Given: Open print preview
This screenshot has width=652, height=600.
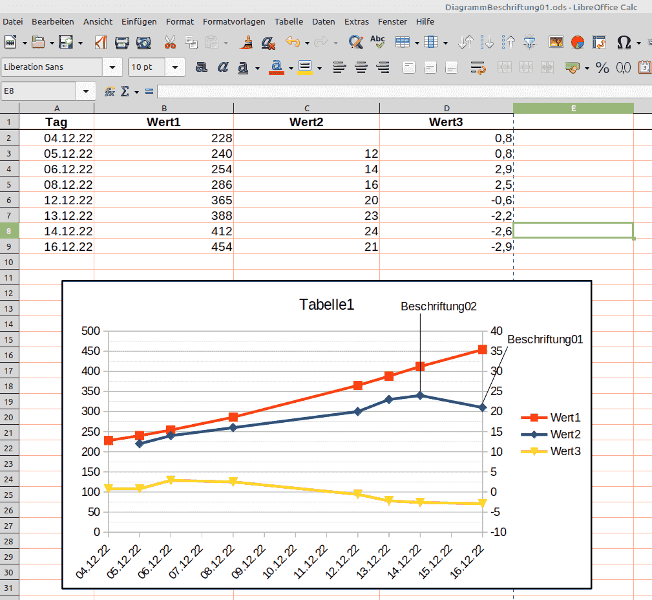Looking at the screenshot, I should click(x=143, y=42).
